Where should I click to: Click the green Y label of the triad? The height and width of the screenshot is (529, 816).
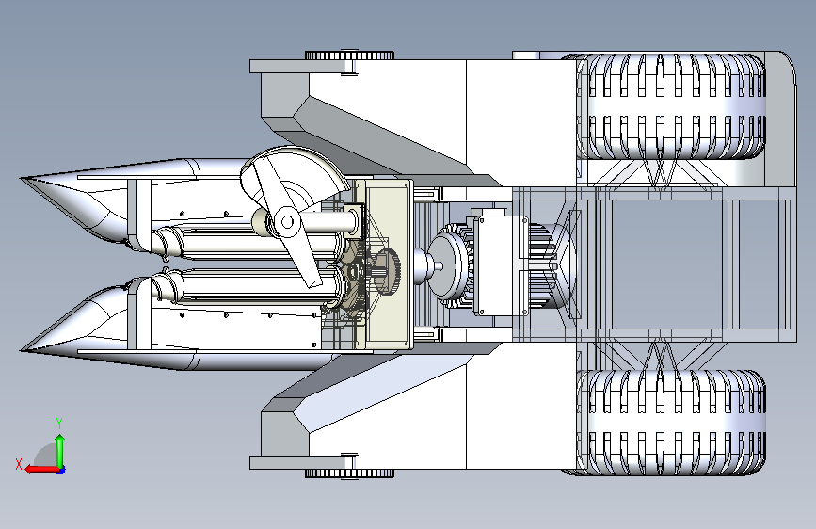tap(59, 424)
